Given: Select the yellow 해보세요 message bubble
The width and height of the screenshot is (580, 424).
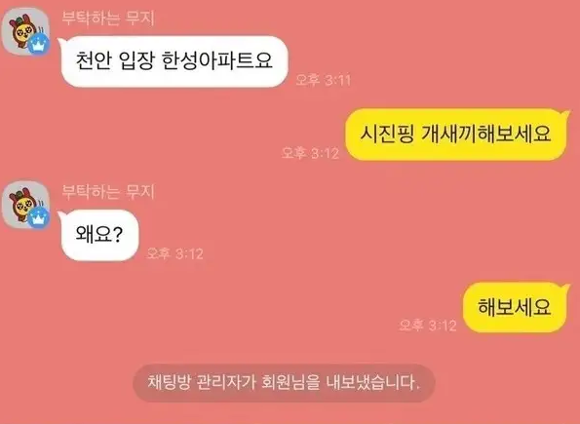Looking at the screenshot, I should (515, 307).
